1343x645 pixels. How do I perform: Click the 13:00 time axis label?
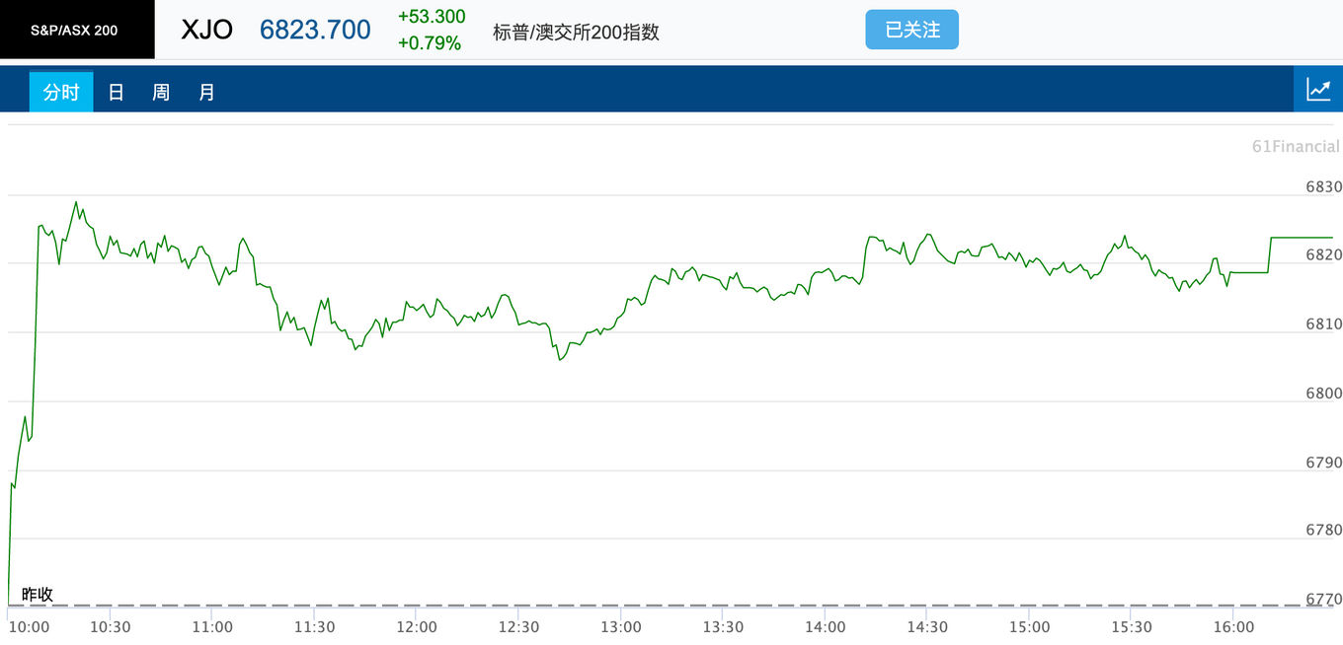pos(621,627)
